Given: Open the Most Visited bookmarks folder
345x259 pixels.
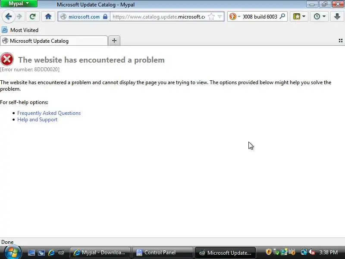Looking at the screenshot, I should click(20, 30).
